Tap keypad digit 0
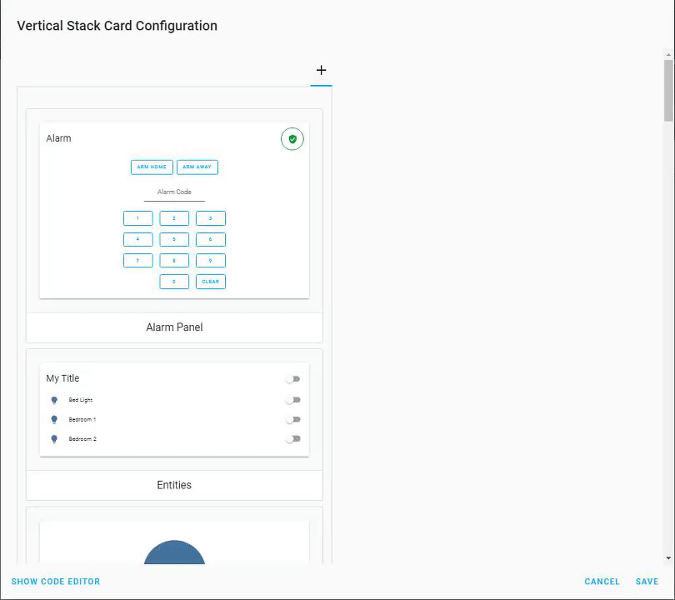 (174, 282)
